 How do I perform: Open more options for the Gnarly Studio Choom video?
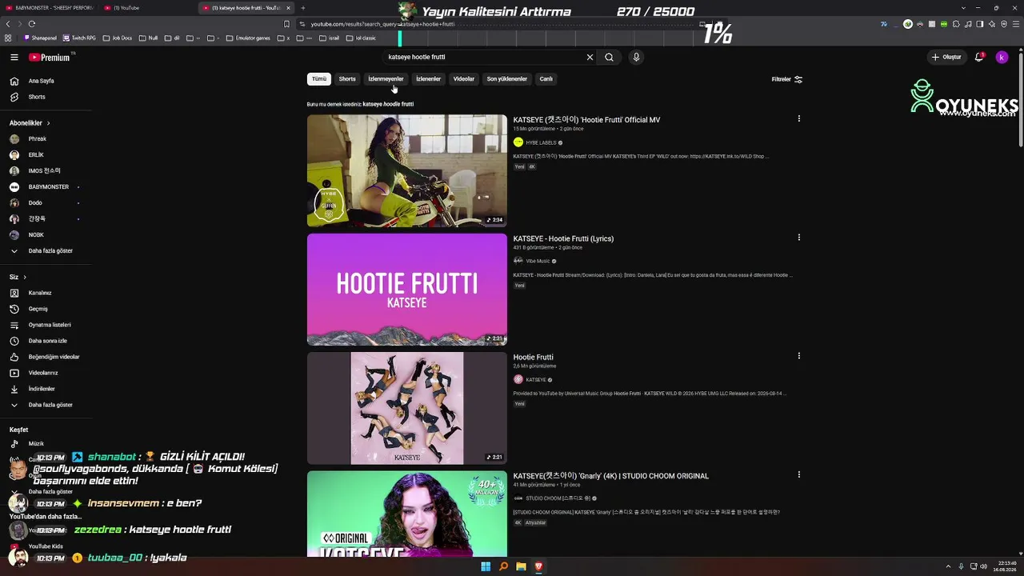tap(798, 475)
